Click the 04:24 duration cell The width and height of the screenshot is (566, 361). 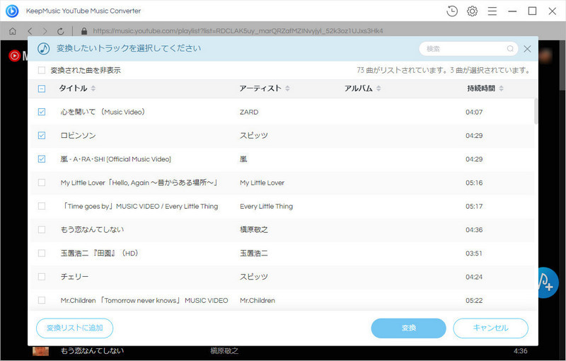click(x=474, y=277)
